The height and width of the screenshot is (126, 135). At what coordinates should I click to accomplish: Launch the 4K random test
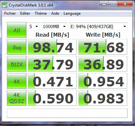[17, 81]
